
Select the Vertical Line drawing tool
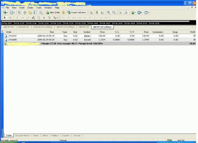click(x=17, y=18)
